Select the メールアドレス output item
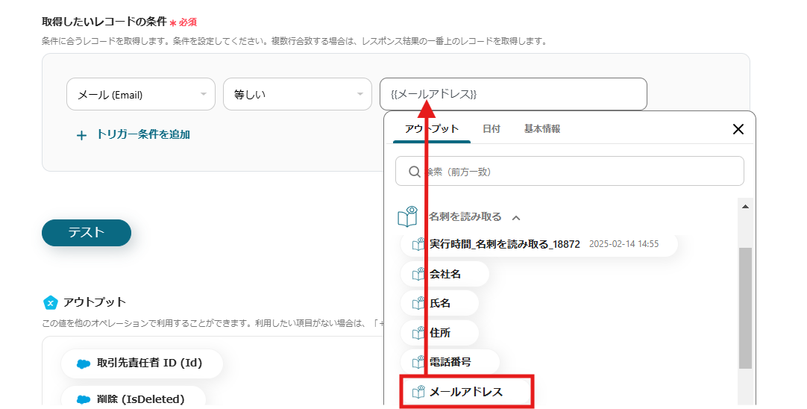The width and height of the screenshot is (807, 409). (x=467, y=392)
